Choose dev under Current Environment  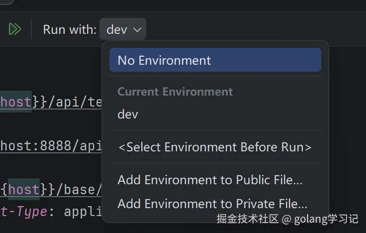point(128,114)
